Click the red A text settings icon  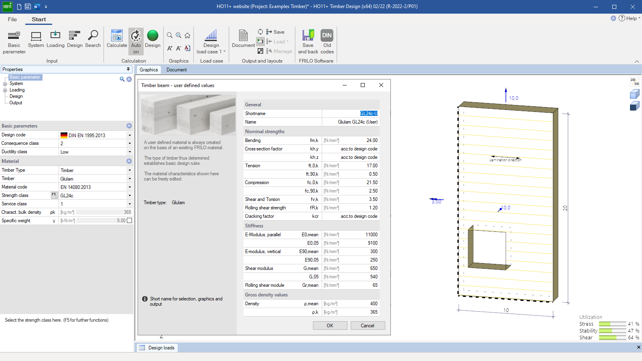click(x=187, y=48)
